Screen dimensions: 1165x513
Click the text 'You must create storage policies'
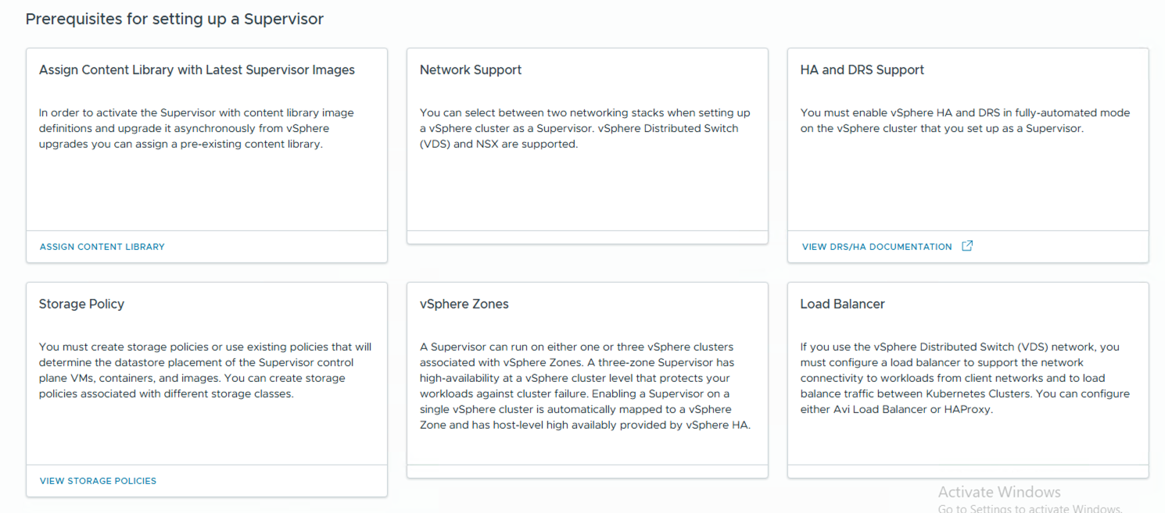[206, 370]
